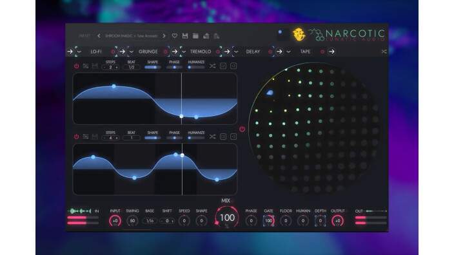The width and height of the screenshot is (454, 255).
Task: Click the copy-settings clipboard icon in preset bar
Action: pos(206,36)
